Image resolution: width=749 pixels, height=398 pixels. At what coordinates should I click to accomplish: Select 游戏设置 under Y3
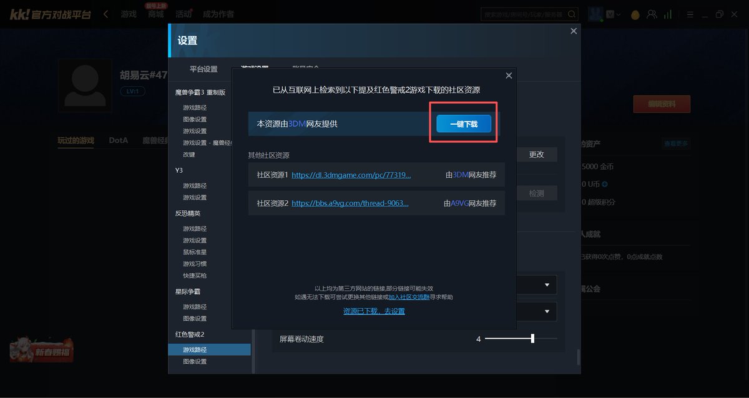pos(195,198)
